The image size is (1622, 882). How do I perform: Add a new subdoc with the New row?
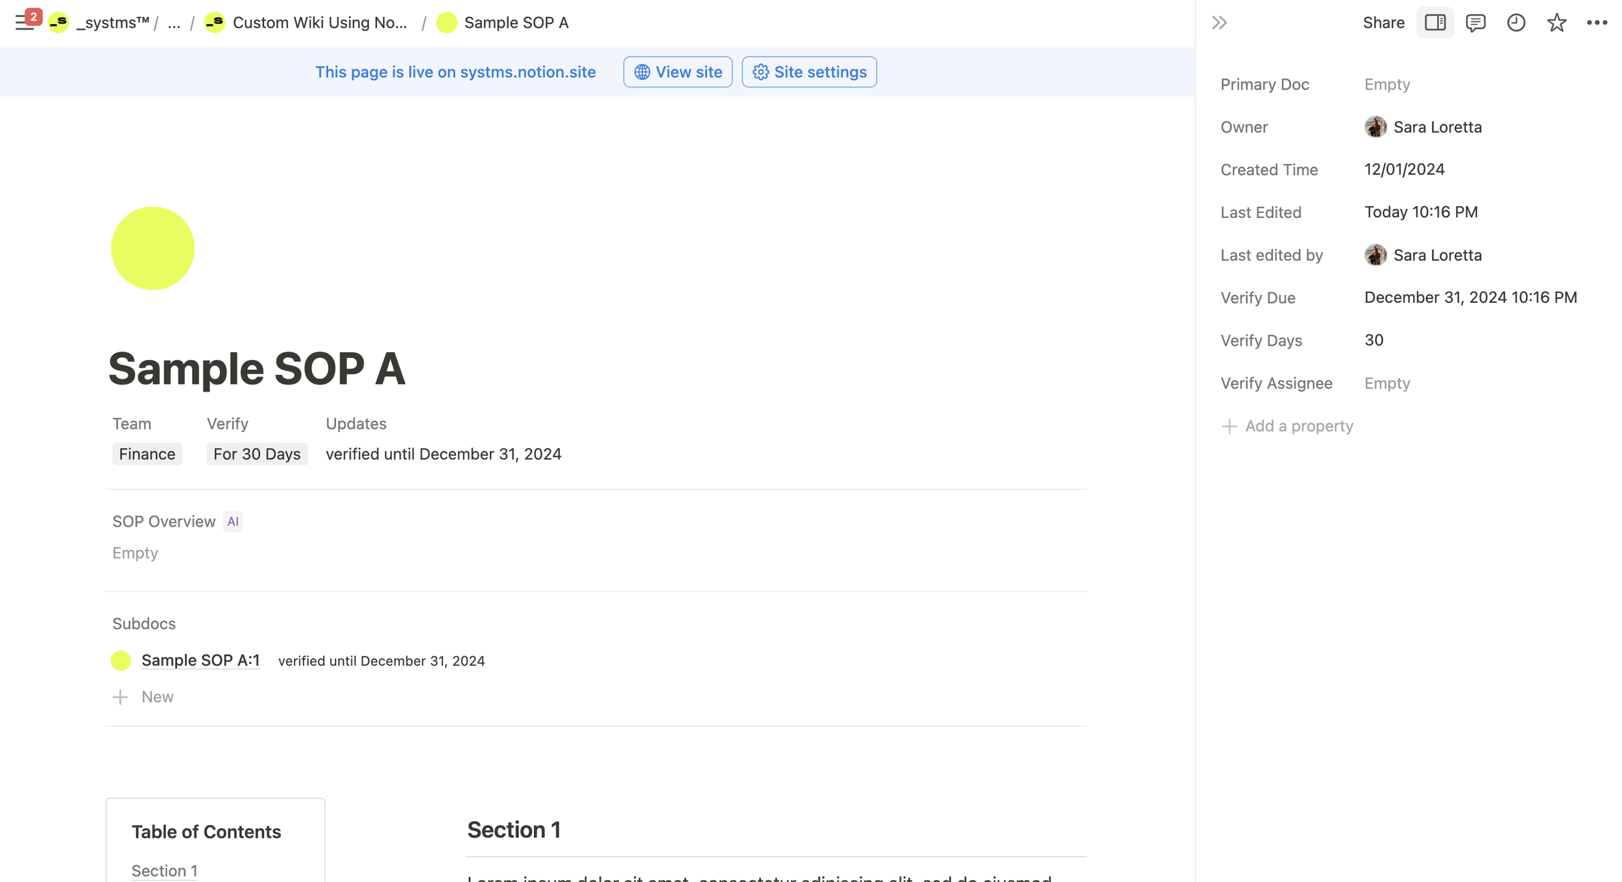pyautogui.click(x=156, y=697)
